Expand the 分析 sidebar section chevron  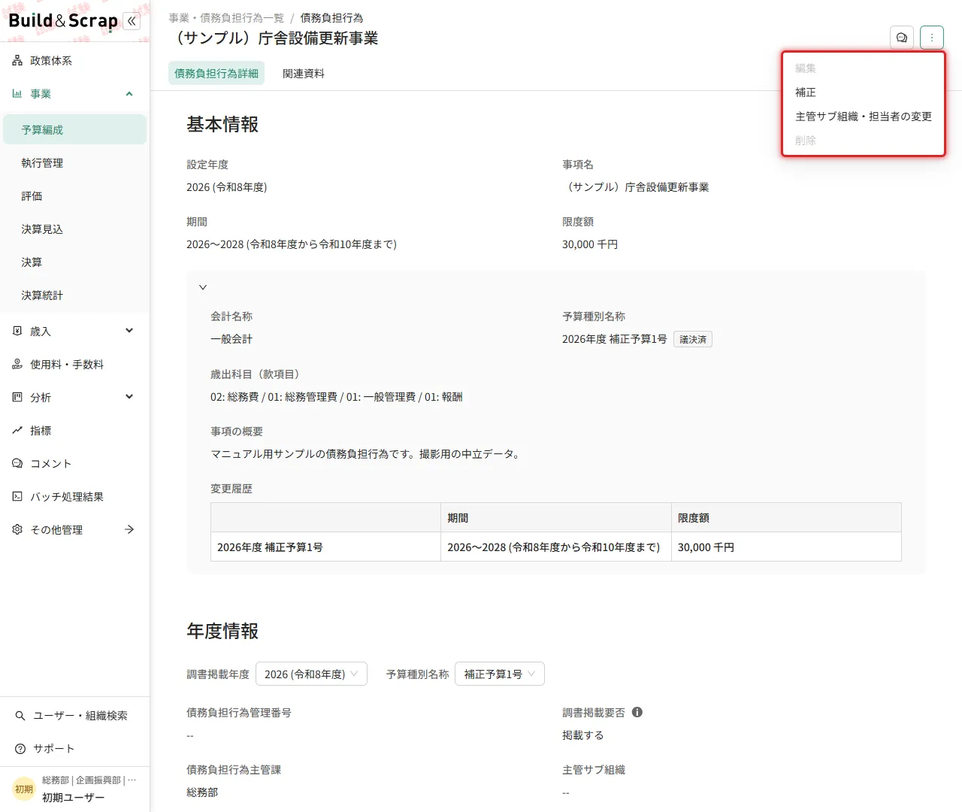(x=129, y=397)
